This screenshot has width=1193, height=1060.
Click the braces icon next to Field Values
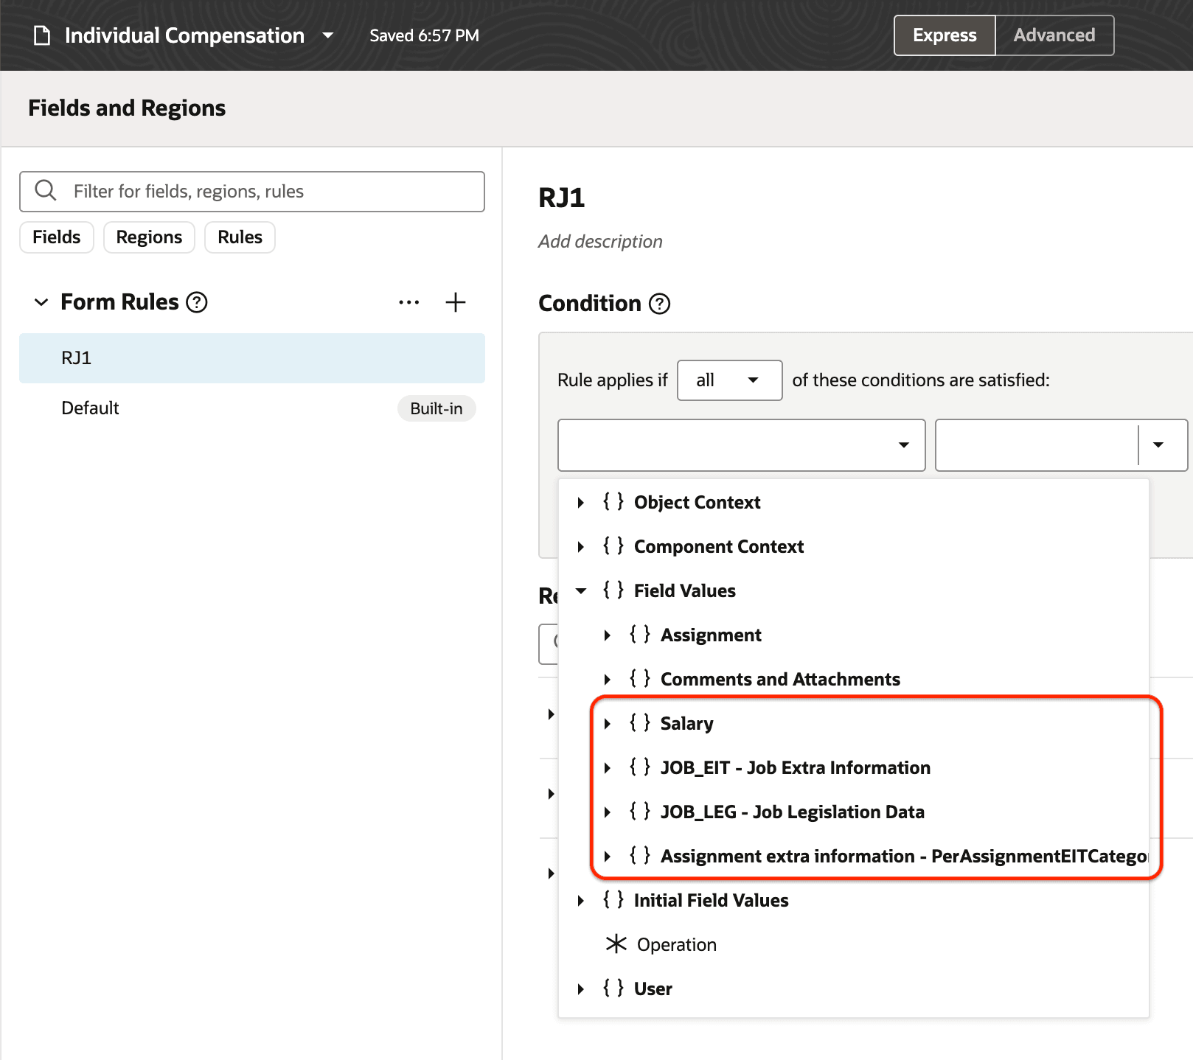pos(613,590)
